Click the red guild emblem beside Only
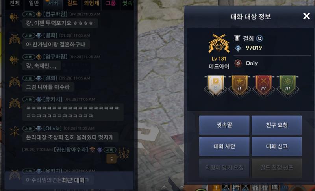 click(x=238, y=63)
